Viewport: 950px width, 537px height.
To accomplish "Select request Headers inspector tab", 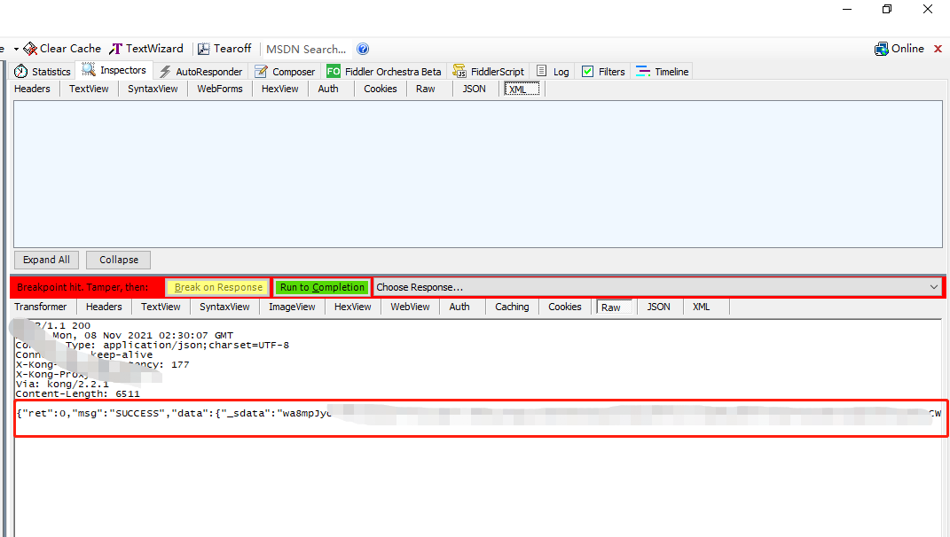I will [32, 89].
